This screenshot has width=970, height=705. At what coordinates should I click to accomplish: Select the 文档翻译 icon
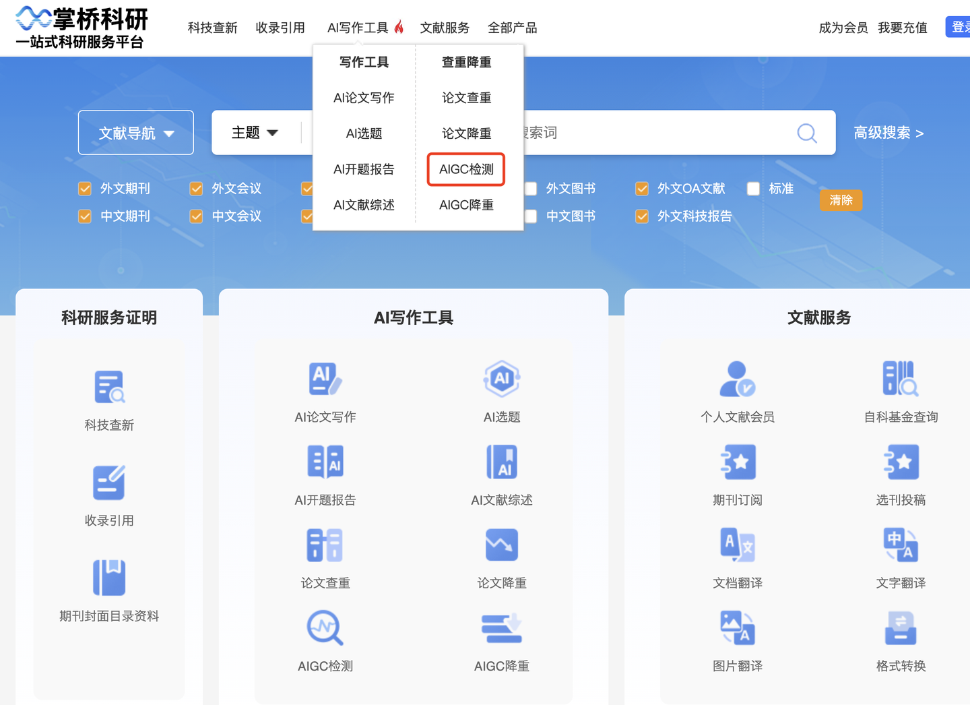point(737,545)
